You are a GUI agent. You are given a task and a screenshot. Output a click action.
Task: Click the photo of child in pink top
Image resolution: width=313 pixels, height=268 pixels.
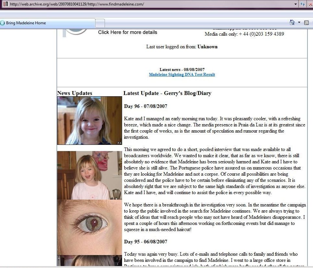point(90,175)
